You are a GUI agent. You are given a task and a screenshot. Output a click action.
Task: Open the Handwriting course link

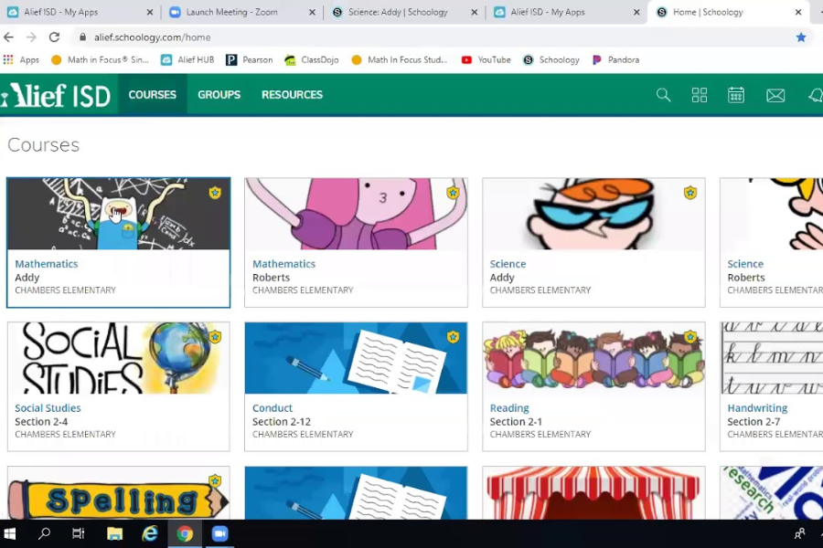point(757,408)
